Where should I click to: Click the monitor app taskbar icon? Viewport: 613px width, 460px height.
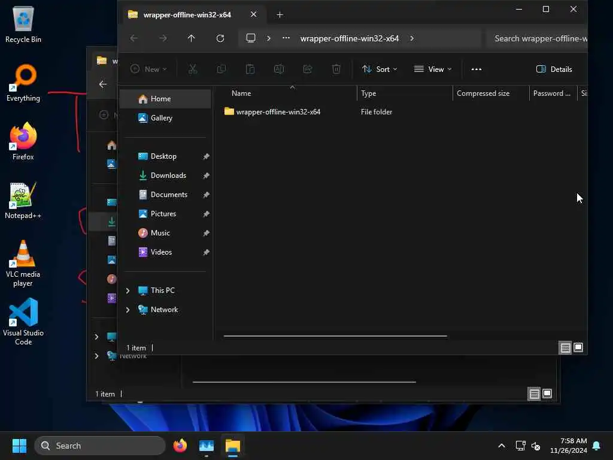207,446
